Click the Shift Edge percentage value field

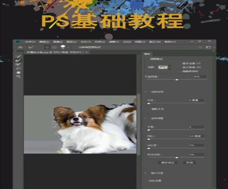pos(196,154)
